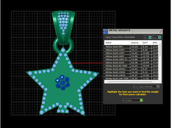The width and height of the screenshot is (171, 128).
Task: Select the Yellow Gold:9KY row
Action: coord(131,47)
